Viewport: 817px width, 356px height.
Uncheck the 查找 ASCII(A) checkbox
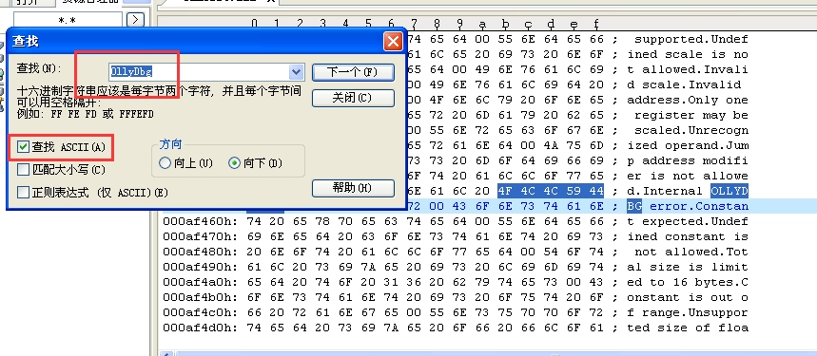pos(23,147)
